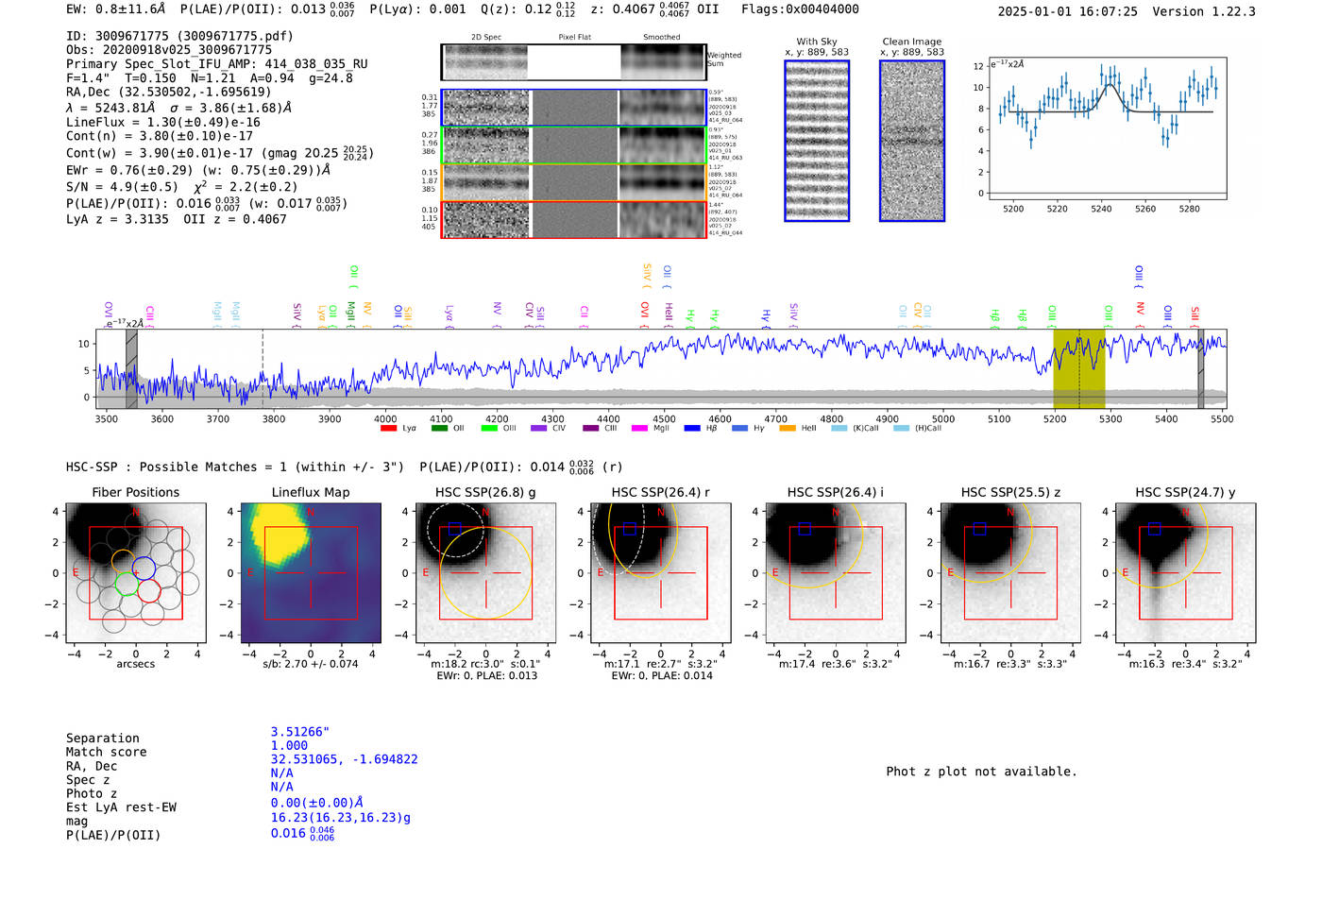Click the dashed vertical line near 3800Å

[263, 368]
